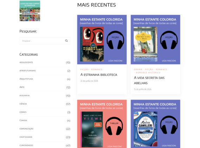The image size is (200, 148).
Task: Open the Arquitetura category
Action: (x=26, y=79)
